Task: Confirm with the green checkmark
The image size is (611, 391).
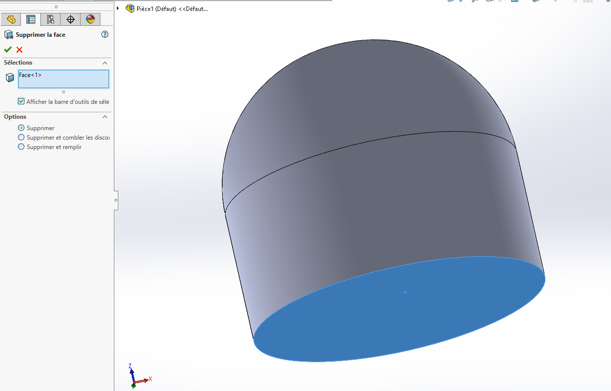Action: (7, 50)
